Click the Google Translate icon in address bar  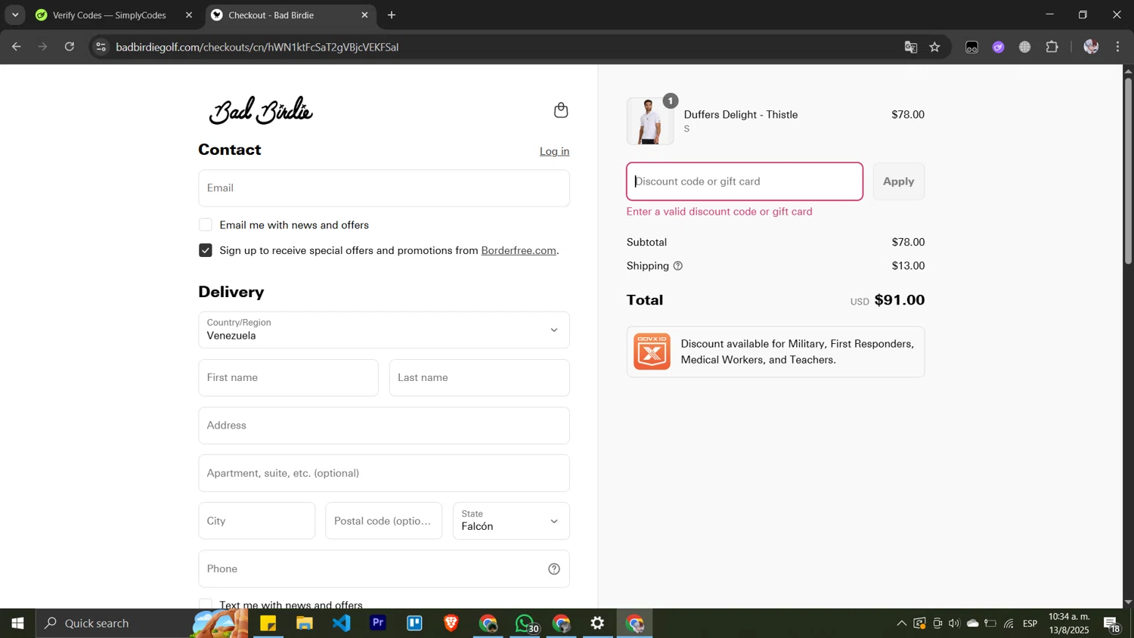pyautogui.click(x=911, y=47)
